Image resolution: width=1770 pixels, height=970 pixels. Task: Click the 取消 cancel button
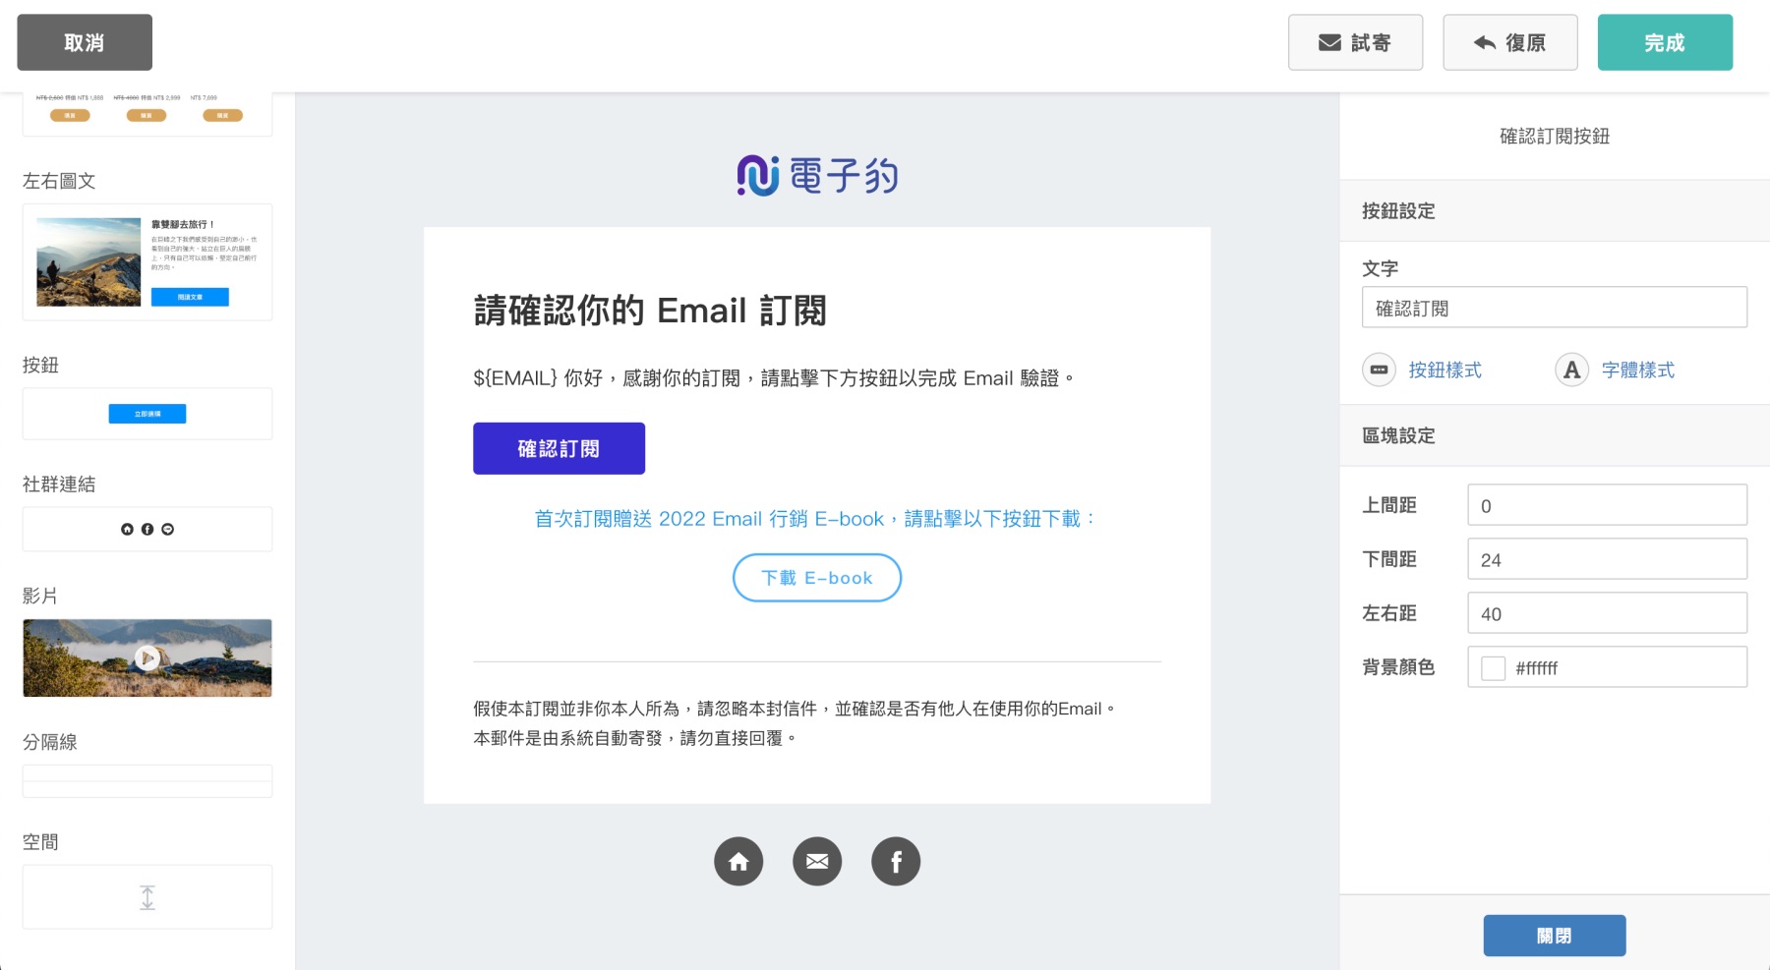[x=85, y=42]
